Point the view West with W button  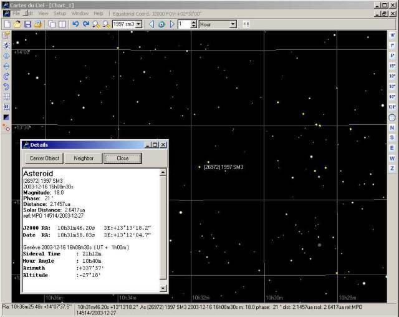click(392, 158)
